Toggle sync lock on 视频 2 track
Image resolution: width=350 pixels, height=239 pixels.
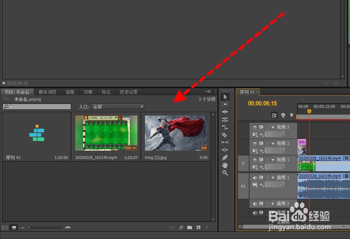(261, 143)
